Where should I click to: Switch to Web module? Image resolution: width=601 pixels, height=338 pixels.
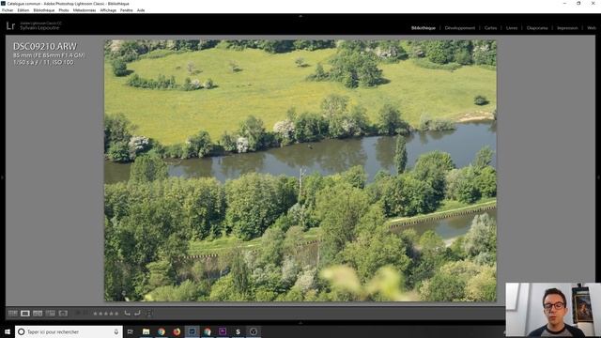coord(592,28)
